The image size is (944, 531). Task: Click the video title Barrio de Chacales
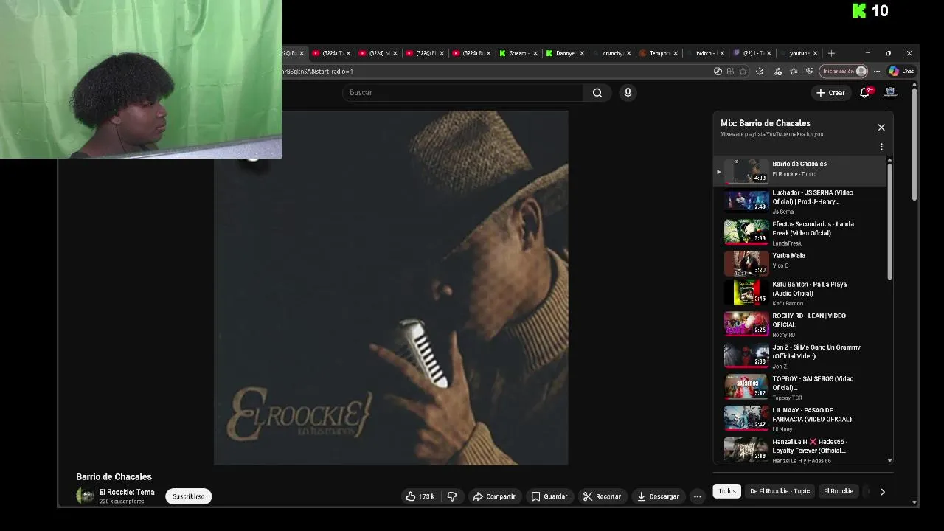[x=114, y=476]
